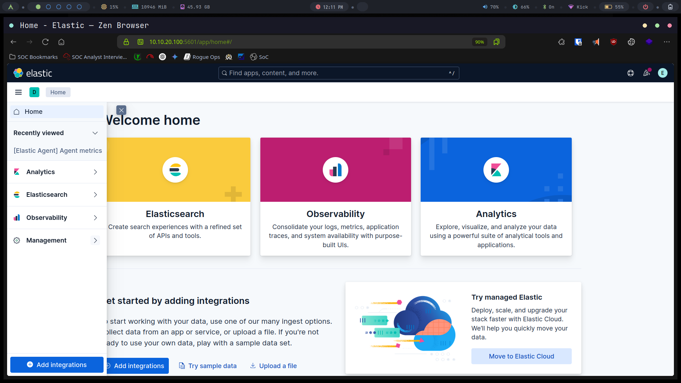Select Home in the sidebar
This screenshot has height=383, width=681.
[x=57, y=112]
